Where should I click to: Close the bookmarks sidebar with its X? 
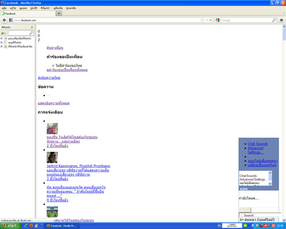(x=32, y=27)
